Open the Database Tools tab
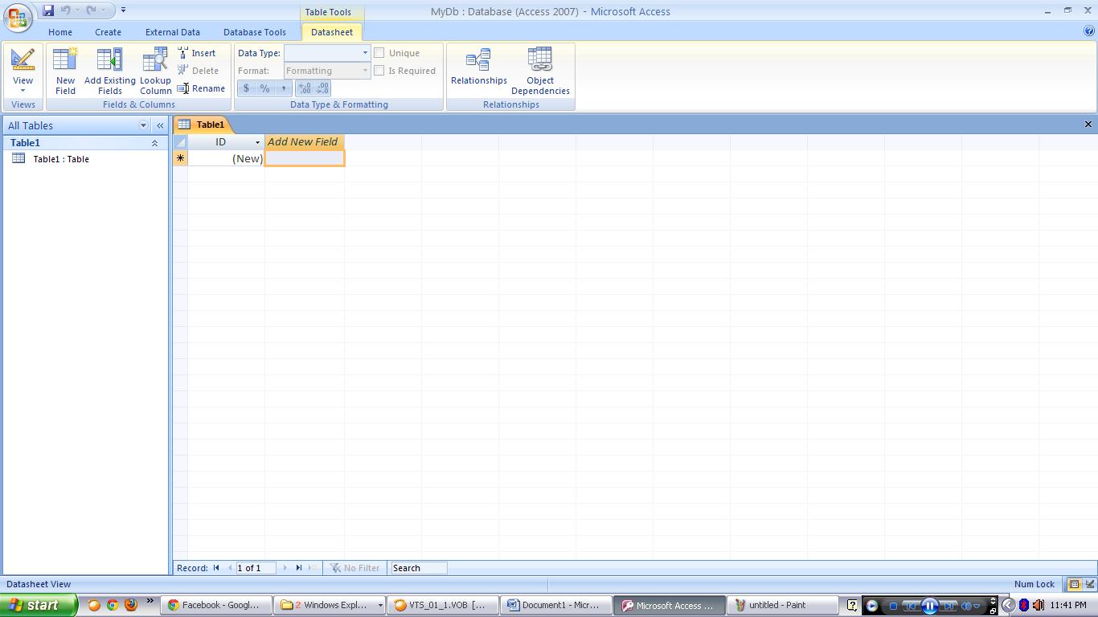The image size is (1098, 617). pos(255,32)
